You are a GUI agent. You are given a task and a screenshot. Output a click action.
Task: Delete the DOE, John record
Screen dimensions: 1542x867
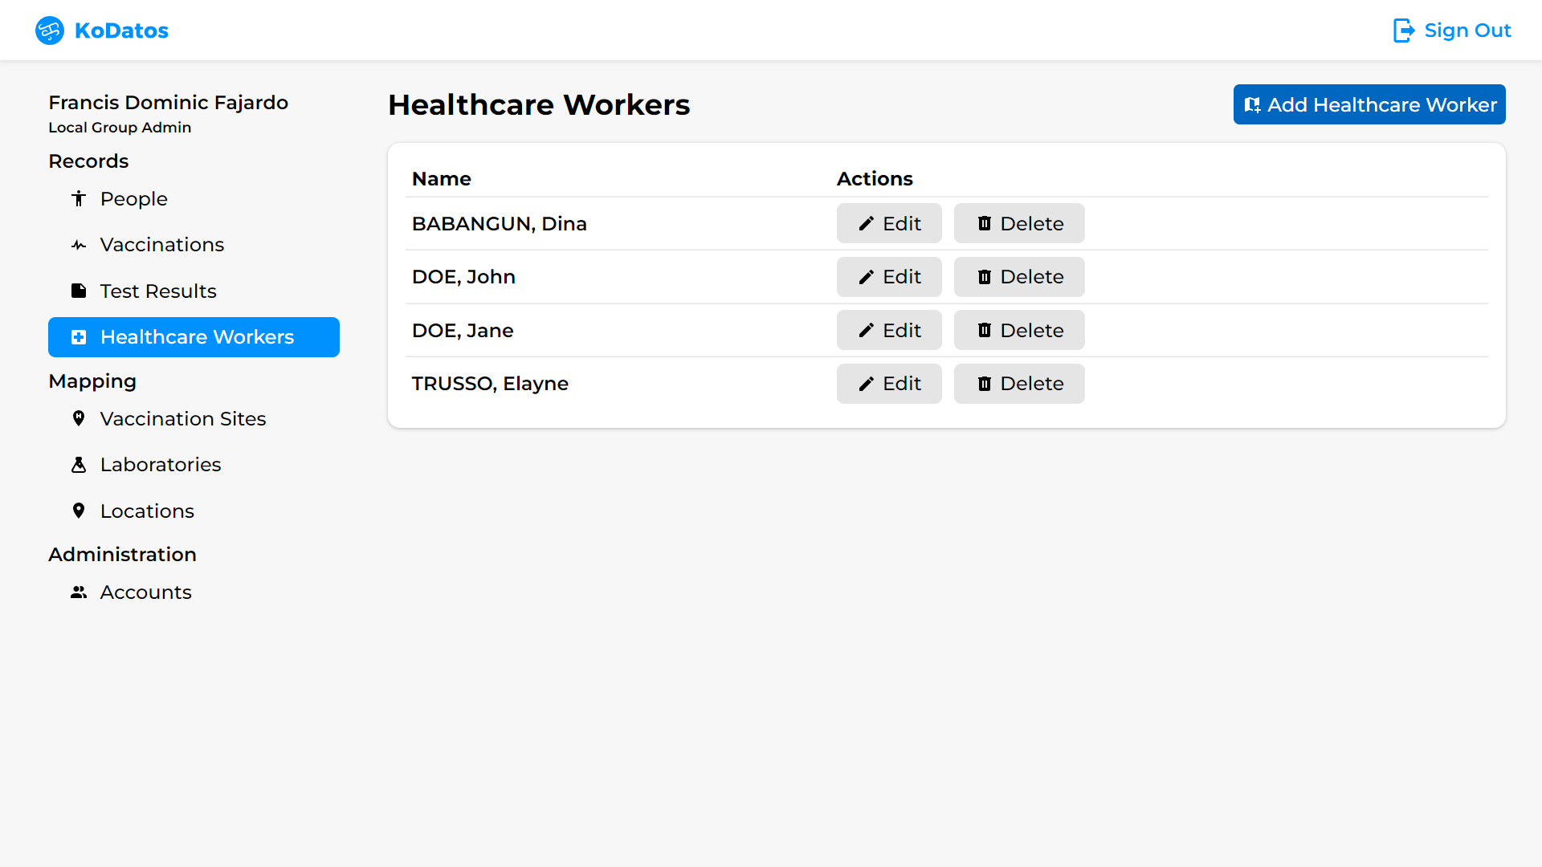click(x=1018, y=277)
